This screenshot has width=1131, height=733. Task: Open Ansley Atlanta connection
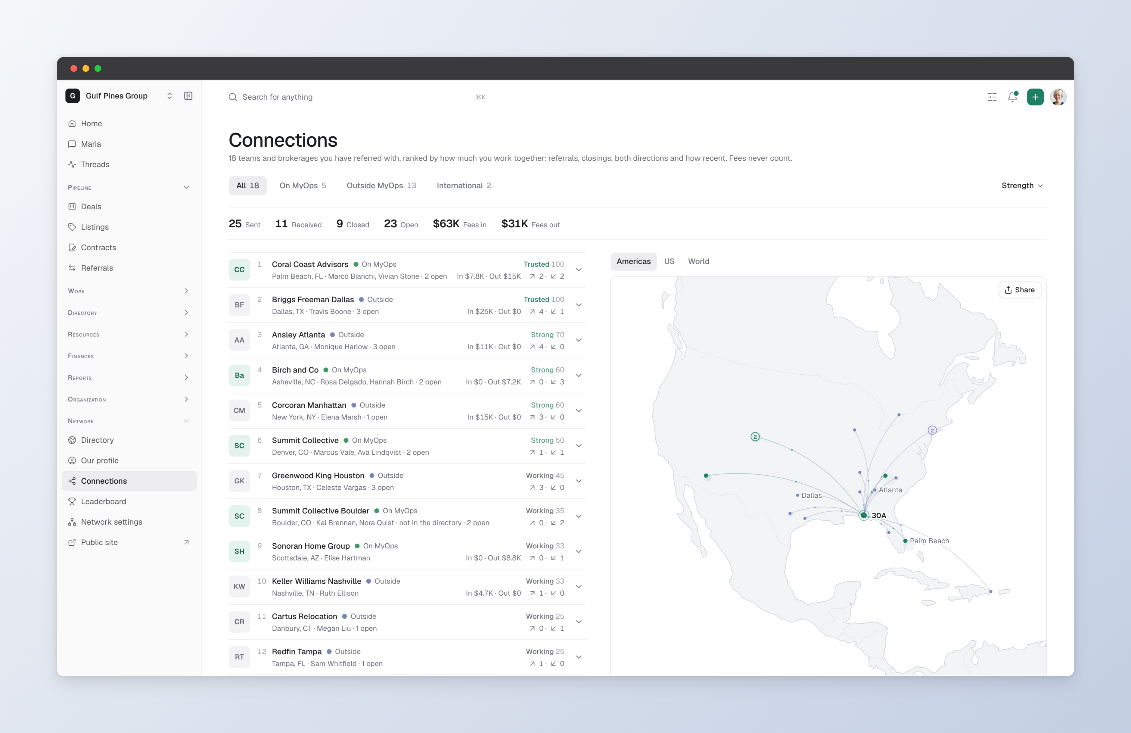click(407, 340)
